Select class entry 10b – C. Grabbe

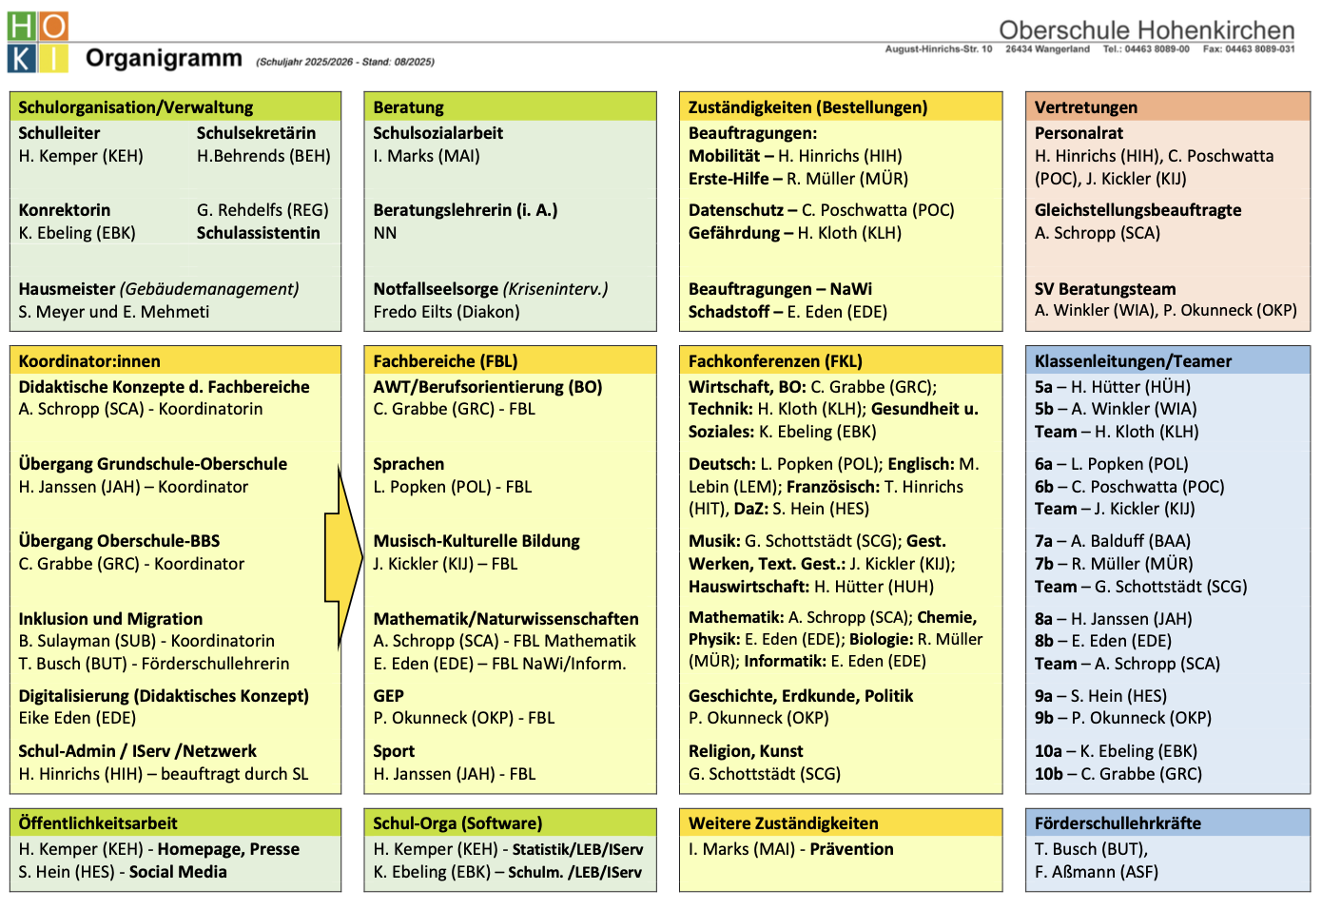(1118, 774)
